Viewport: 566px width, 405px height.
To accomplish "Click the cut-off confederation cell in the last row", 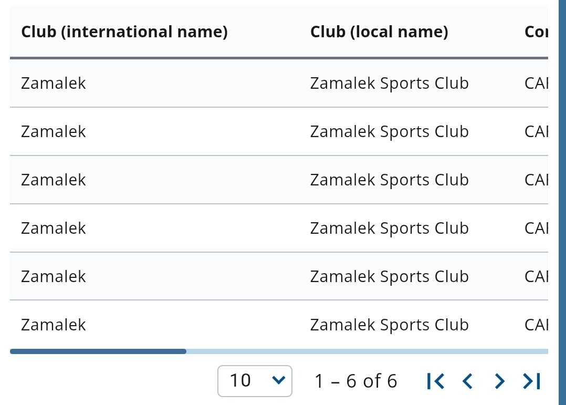I will pyautogui.click(x=536, y=325).
